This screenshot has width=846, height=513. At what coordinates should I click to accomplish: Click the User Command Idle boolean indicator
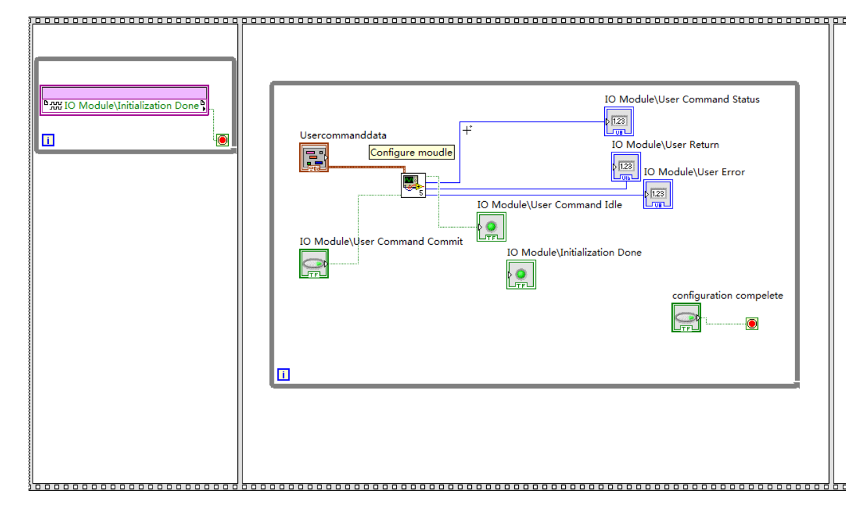(x=491, y=227)
